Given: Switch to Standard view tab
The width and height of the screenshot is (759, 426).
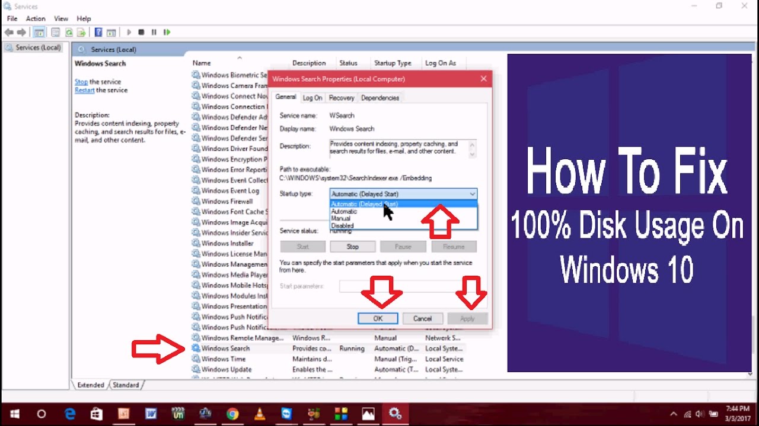Looking at the screenshot, I should point(126,385).
